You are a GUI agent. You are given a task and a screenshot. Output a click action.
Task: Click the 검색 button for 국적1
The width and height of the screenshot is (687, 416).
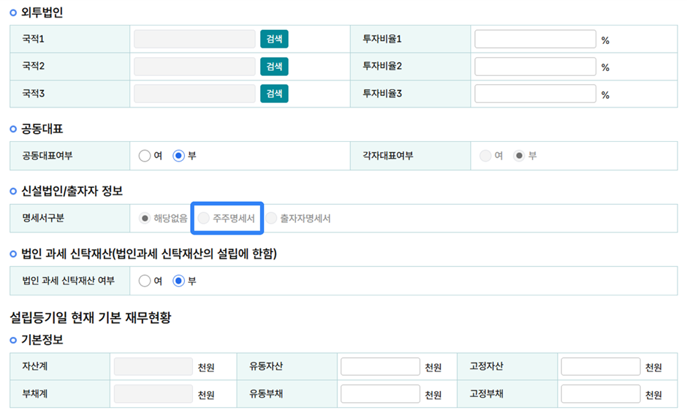coord(274,39)
